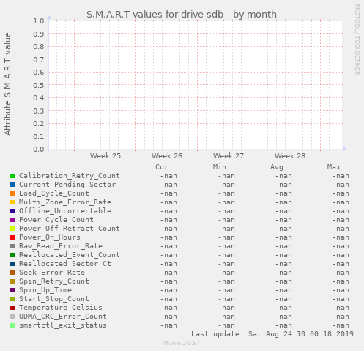The width and height of the screenshot is (364, 351).
Task: Select the smartctl_exit_status legend label
Action: pos(63,325)
